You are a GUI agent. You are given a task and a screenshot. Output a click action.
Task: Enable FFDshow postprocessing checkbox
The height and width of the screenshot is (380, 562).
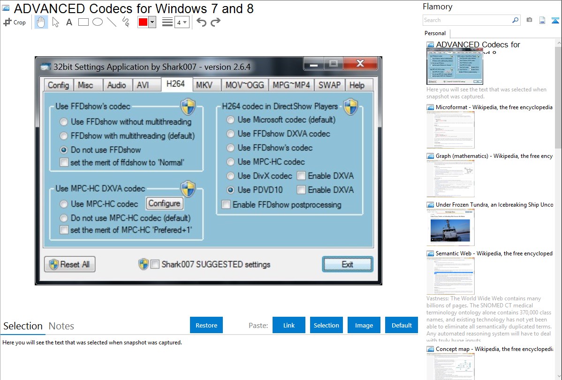[x=226, y=204]
